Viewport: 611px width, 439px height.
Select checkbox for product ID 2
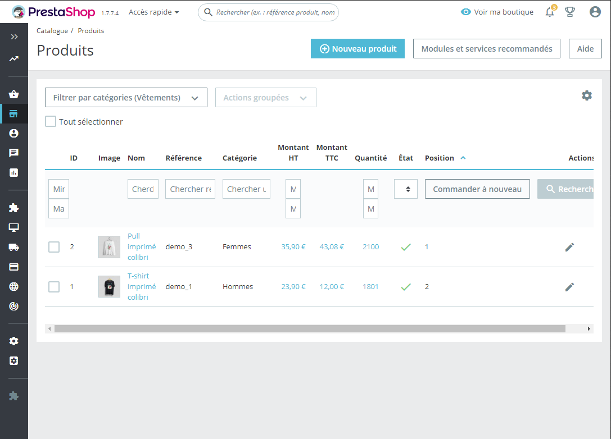coord(54,247)
